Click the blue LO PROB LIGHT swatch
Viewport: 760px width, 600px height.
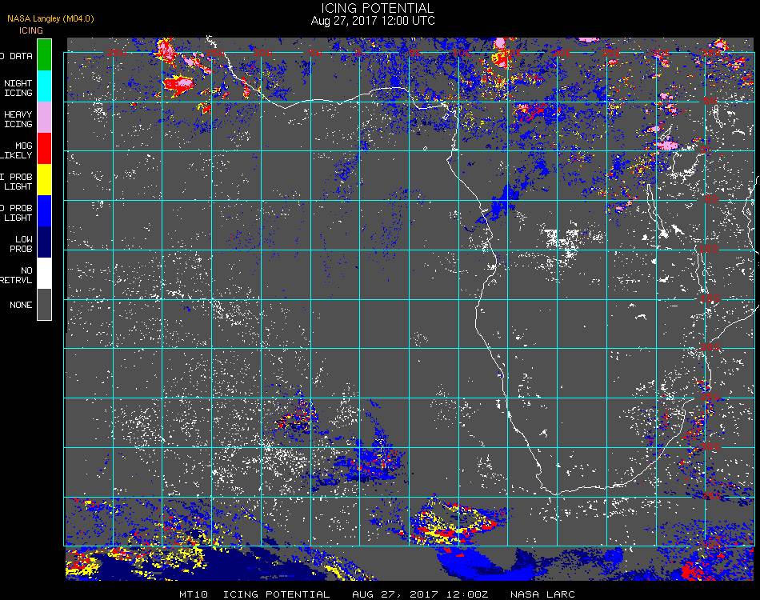click(x=44, y=211)
